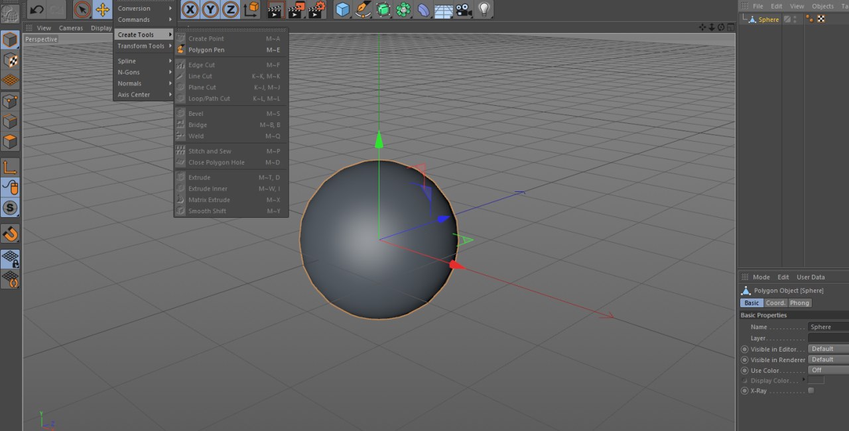The image size is (849, 431).
Task: Choose Polygon Pen from submenu
Action: [231, 50]
